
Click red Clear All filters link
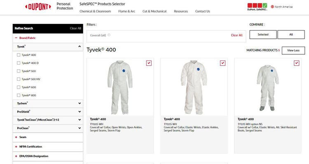pos(236,35)
